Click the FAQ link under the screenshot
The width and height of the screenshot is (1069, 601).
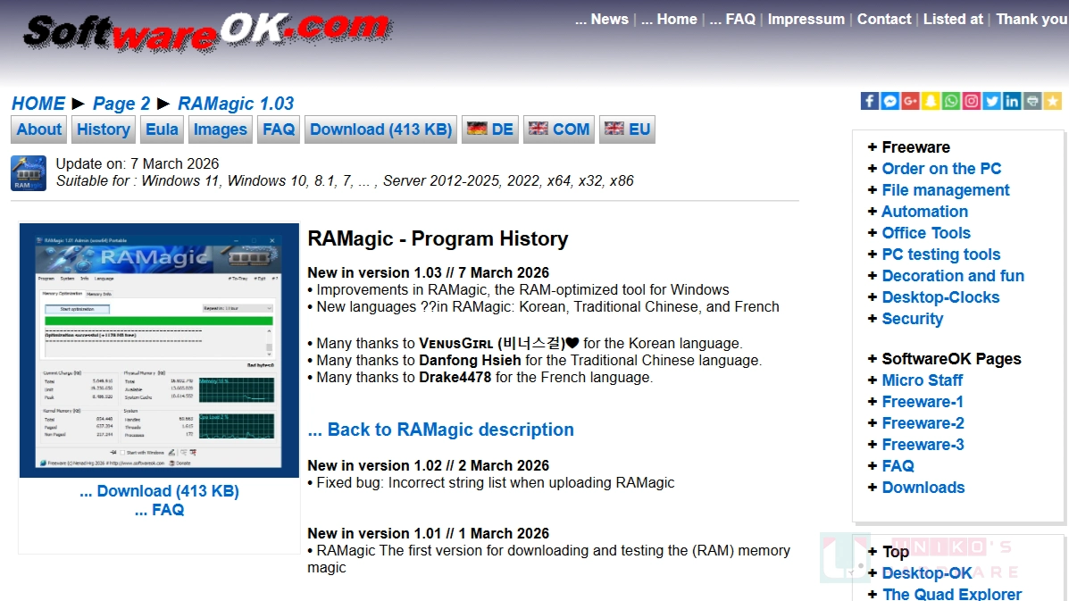pyautogui.click(x=159, y=510)
